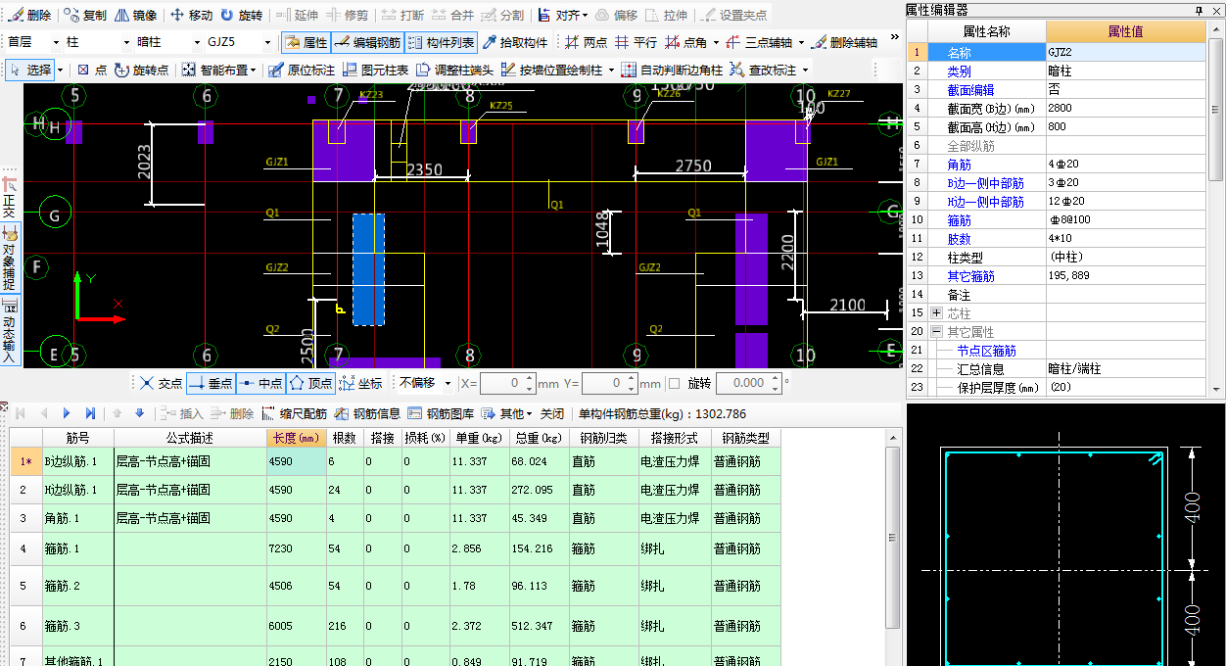Click the 拉伸 (stretch) tool
1226x666 pixels.
(x=667, y=15)
